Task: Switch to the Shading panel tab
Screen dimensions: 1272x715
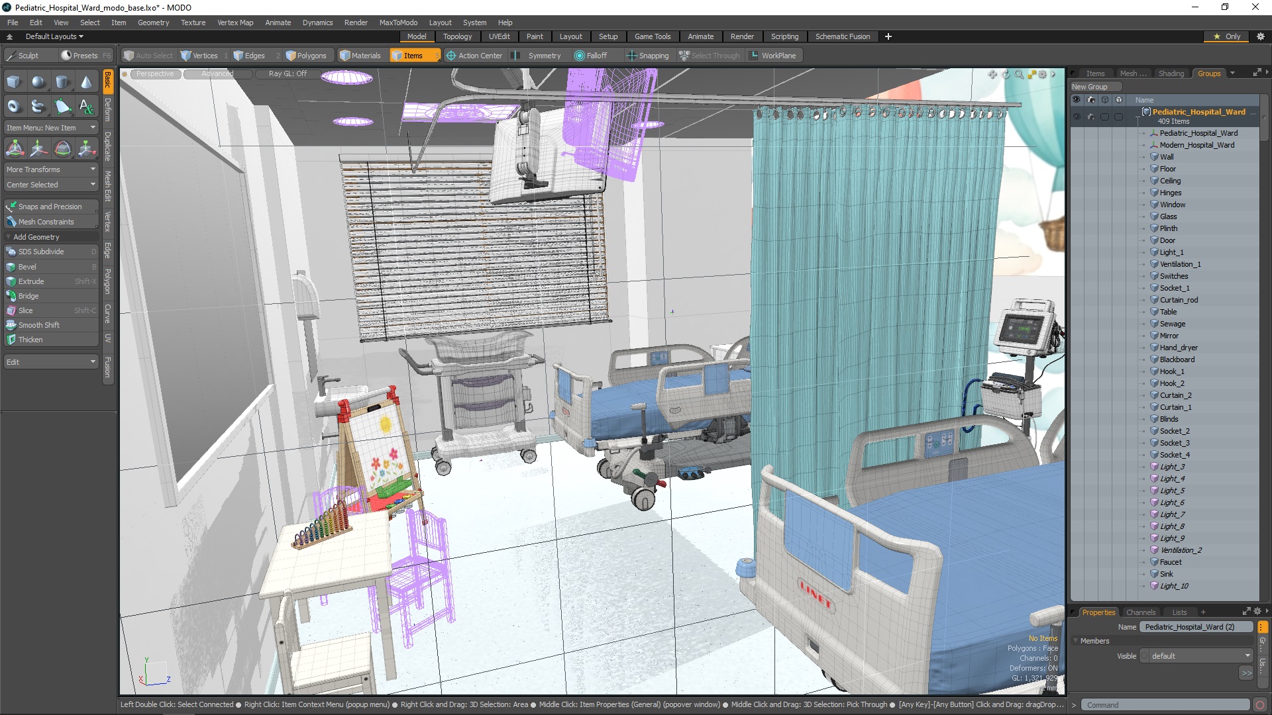Action: [x=1171, y=73]
